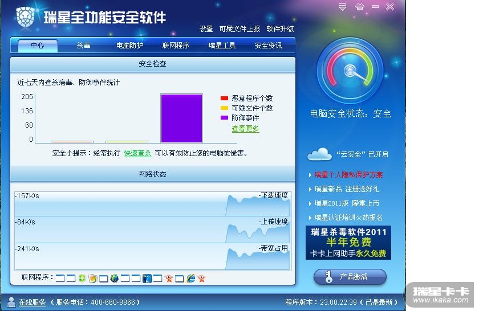Image resolution: width=479 pixels, height=311 pixels.
Task: Click the globe network program icon
Action: pos(115,279)
